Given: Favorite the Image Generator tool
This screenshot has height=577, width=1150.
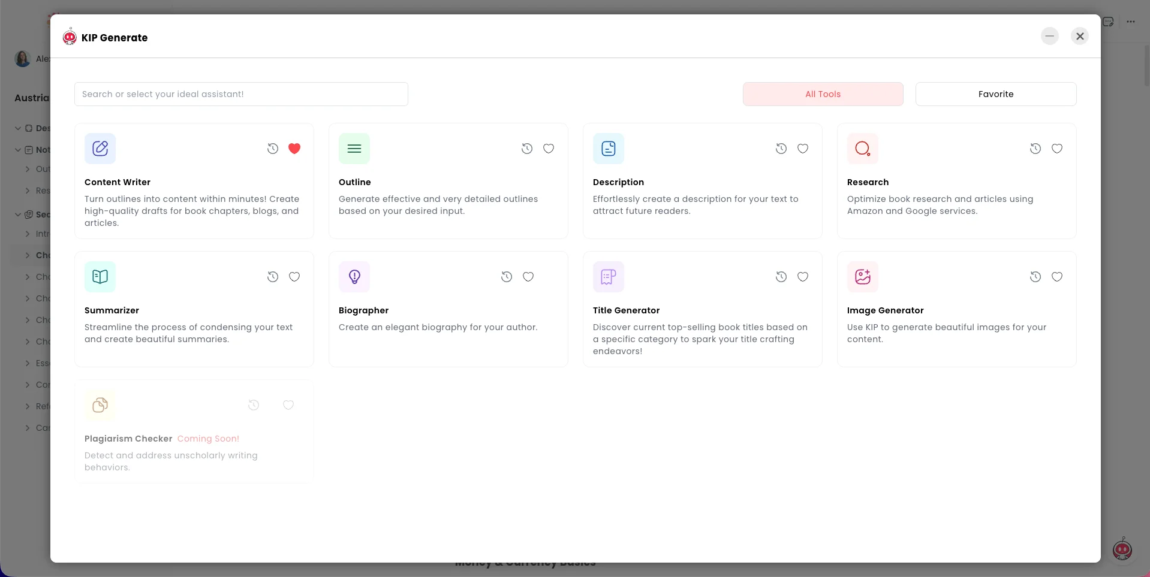Looking at the screenshot, I should (1057, 276).
